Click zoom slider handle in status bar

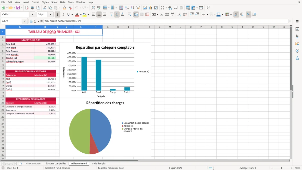(x=282, y=168)
